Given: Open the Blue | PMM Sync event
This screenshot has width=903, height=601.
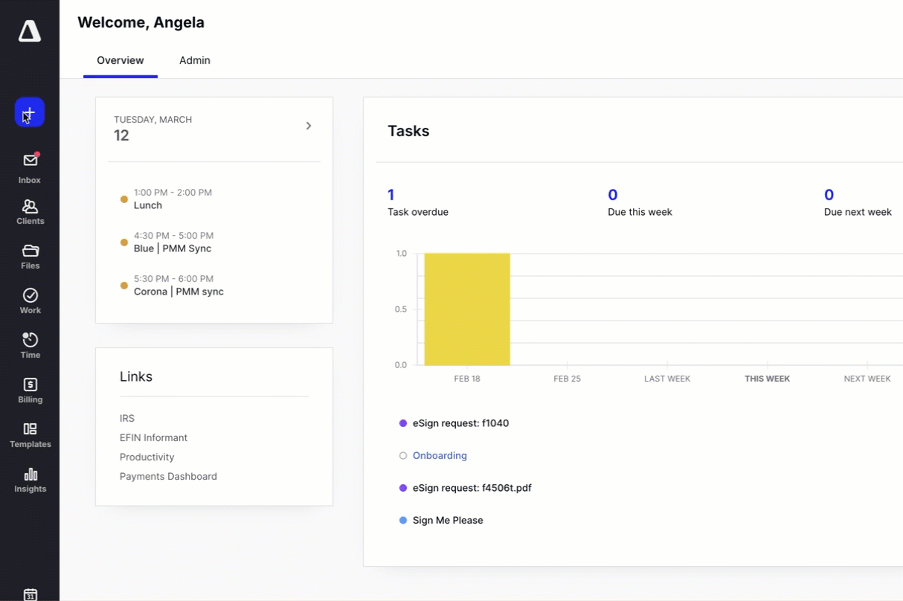Looking at the screenshot, I should 173,248.
